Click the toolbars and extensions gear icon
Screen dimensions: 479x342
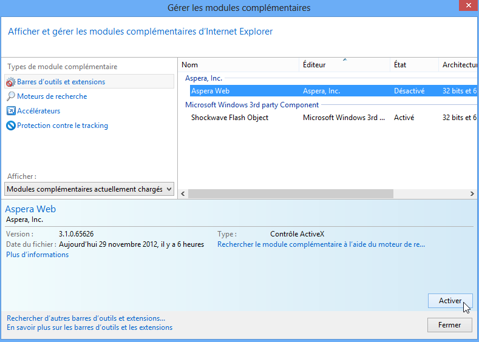tap(11, 82)
